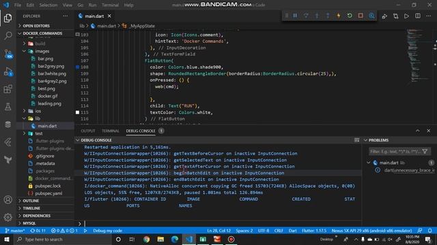Open notifications bell in status bar
Image resolution: width=437 pixels, height=245 pixels.
click(430, 231)
